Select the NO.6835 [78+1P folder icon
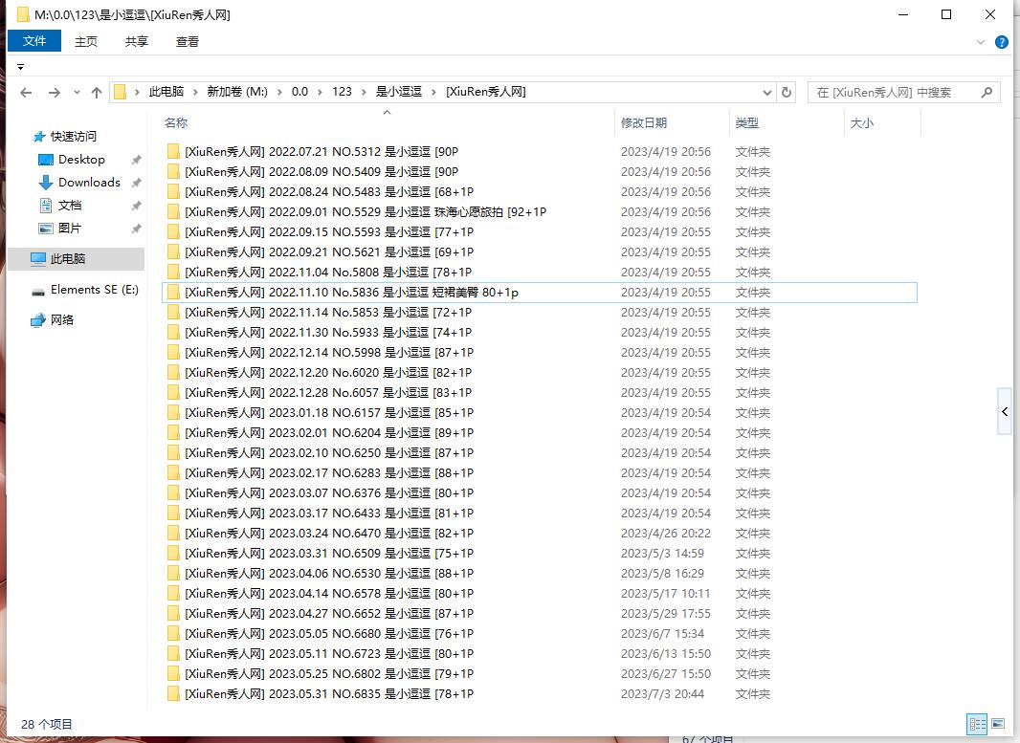 (173, 693)
